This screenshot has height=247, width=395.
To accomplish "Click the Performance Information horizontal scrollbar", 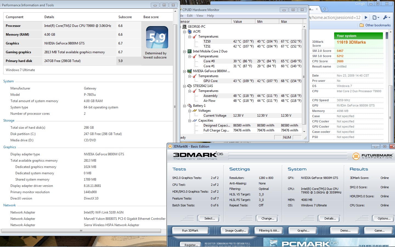I will 81,231.
